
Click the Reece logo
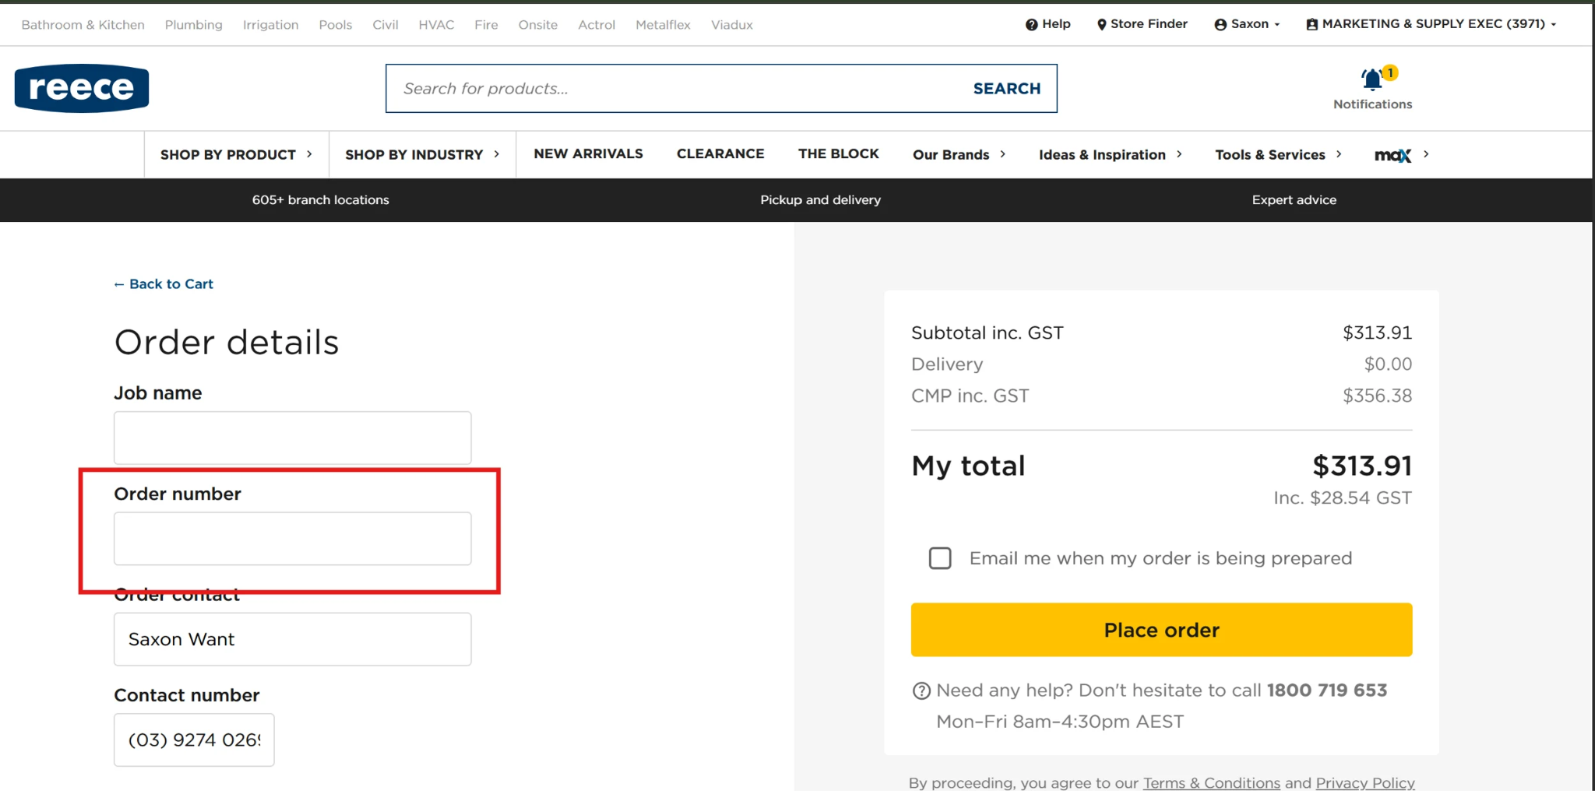point(82,88)
